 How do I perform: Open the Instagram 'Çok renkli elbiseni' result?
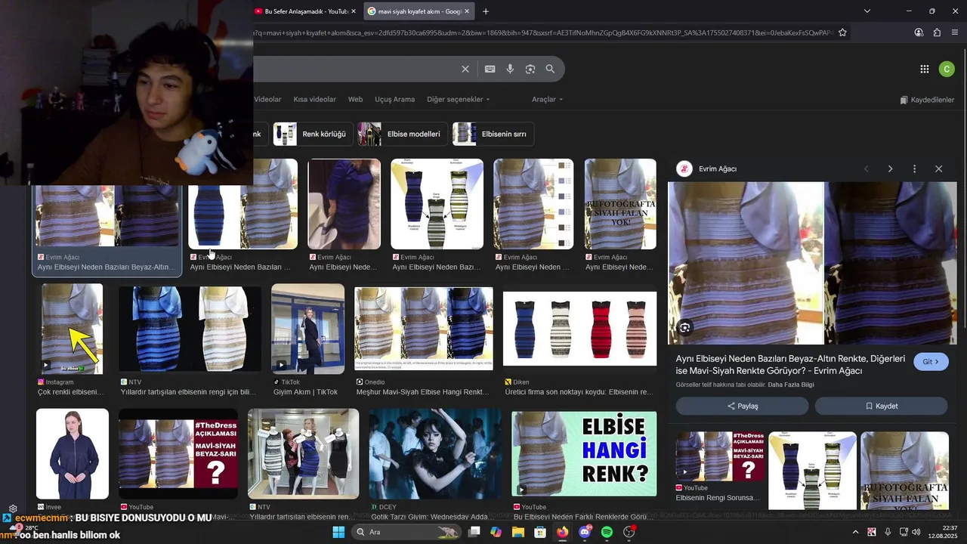point(72,329)
